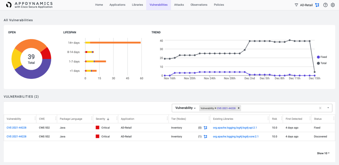Click the yellow segment of the Open donut
The height and width of the screenshot is (165, 339).
click(x=16, y=59)
